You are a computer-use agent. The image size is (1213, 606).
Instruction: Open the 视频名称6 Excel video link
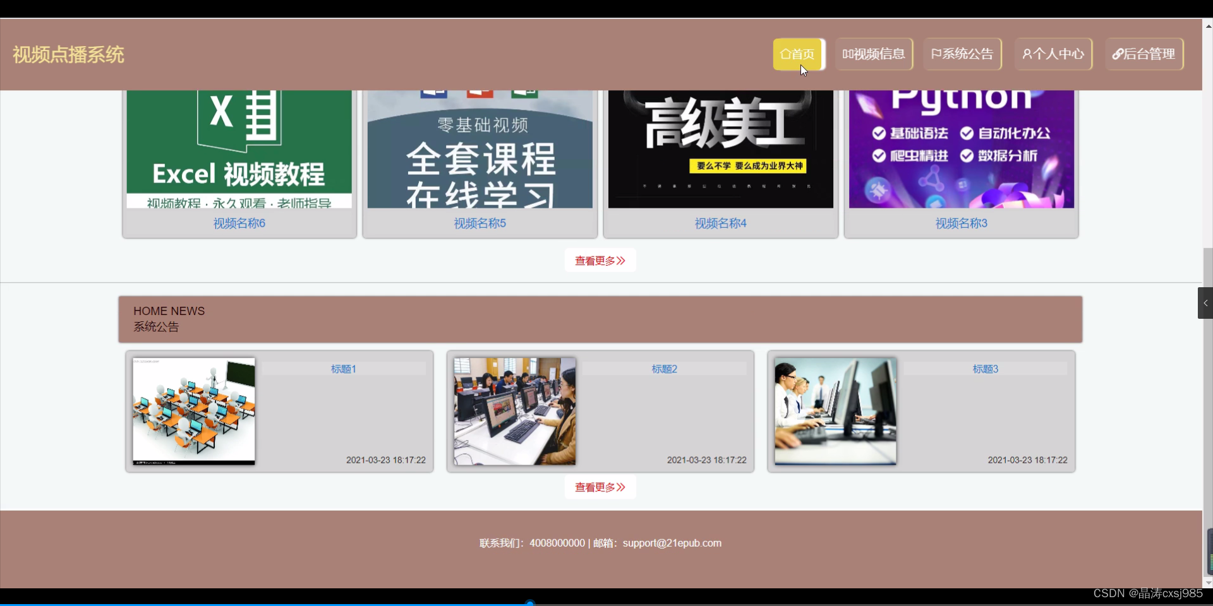tap(238, 223)
